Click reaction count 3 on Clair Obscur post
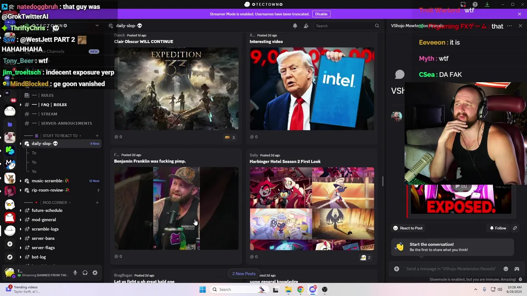Screen dimensions: 527x296 [x=230, y=137]
